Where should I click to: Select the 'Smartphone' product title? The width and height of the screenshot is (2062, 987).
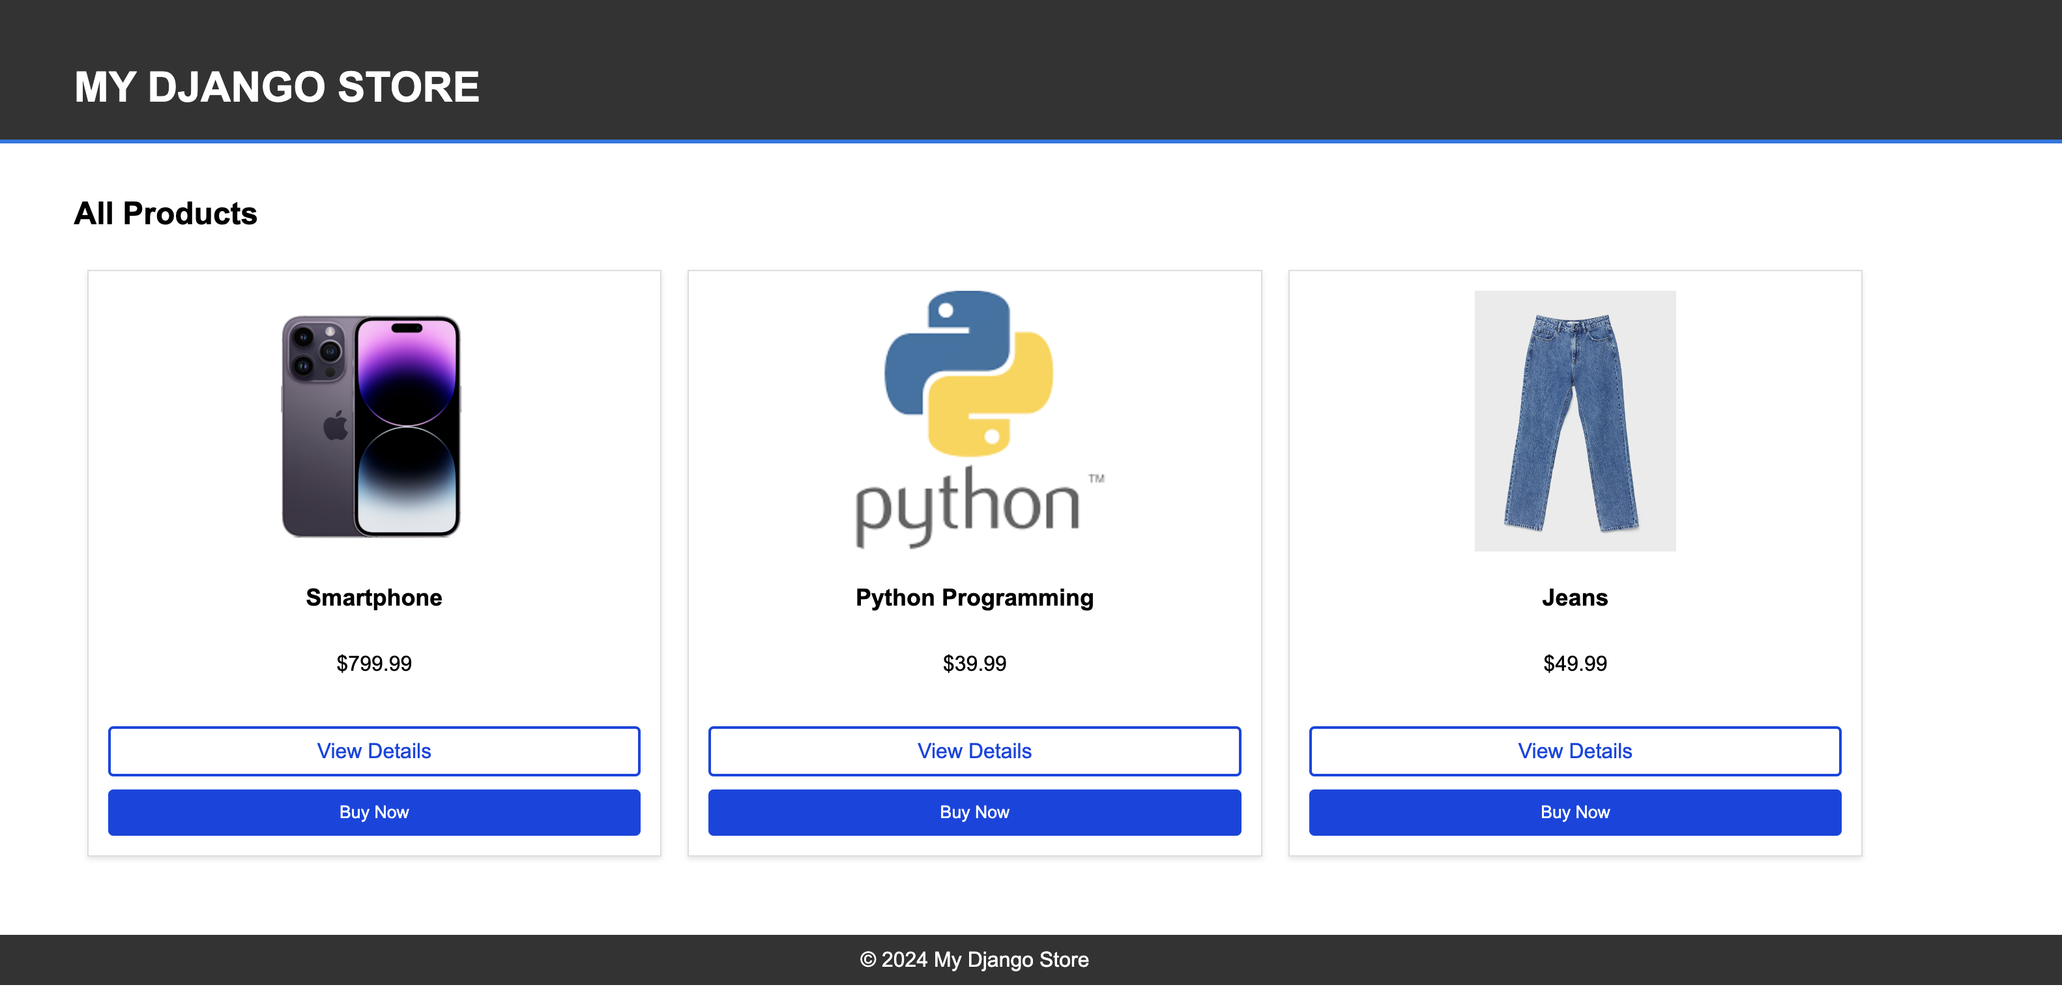coord(374,597)
